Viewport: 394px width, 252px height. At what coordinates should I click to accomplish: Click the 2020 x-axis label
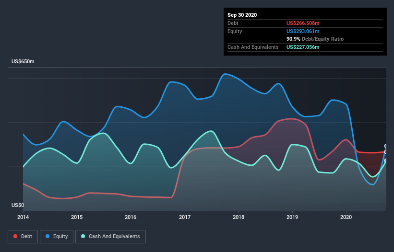point(346,217)
